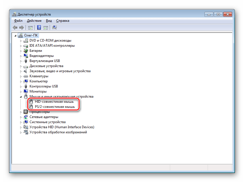Select the Виртуализация USB label
This screenshot has width=244, height=182.
pos(45,61)
